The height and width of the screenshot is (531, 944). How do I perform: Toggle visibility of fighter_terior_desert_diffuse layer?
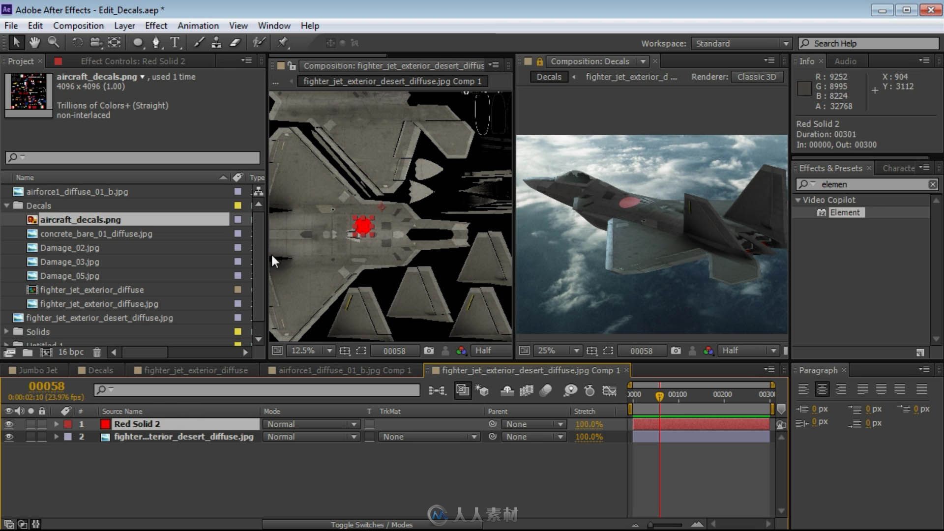(10, 436)
